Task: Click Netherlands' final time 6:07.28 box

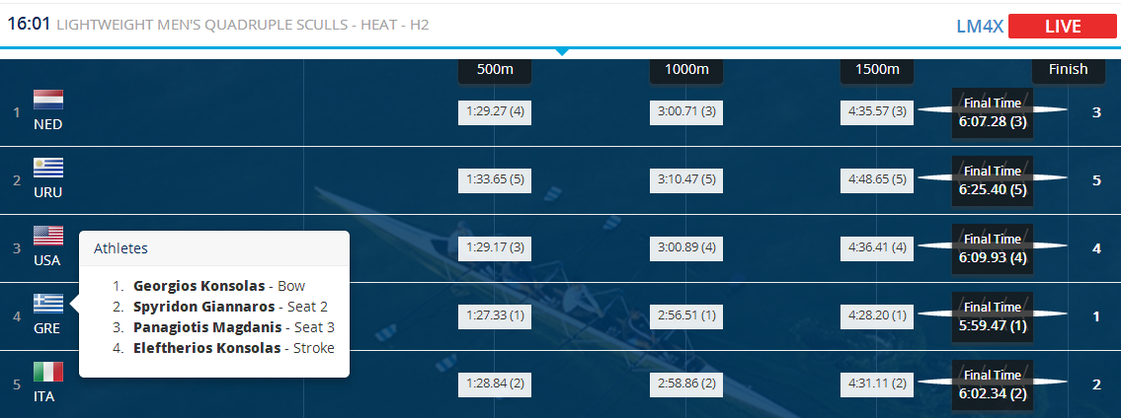Action: 993,112
